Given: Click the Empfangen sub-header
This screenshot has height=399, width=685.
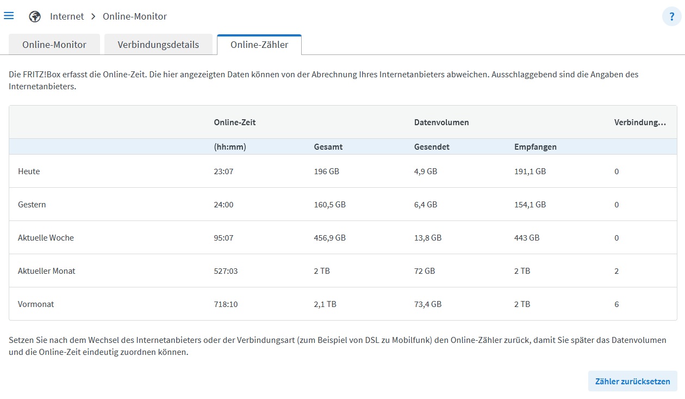Looking at the screenshot, I should 535,147.
